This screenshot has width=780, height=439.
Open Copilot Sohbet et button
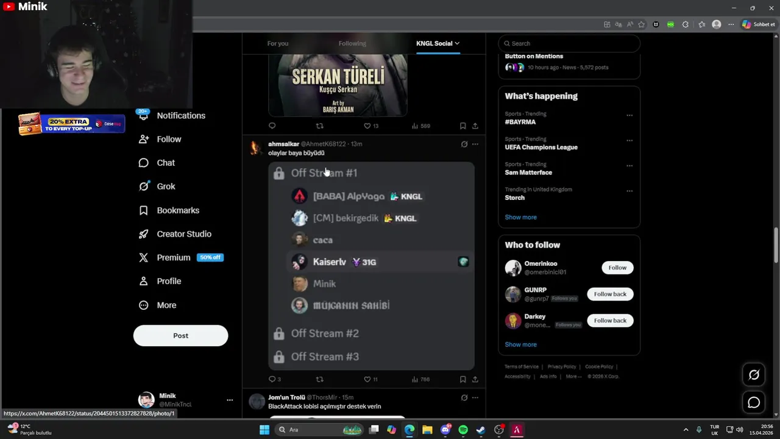click(x=759, y=24)
